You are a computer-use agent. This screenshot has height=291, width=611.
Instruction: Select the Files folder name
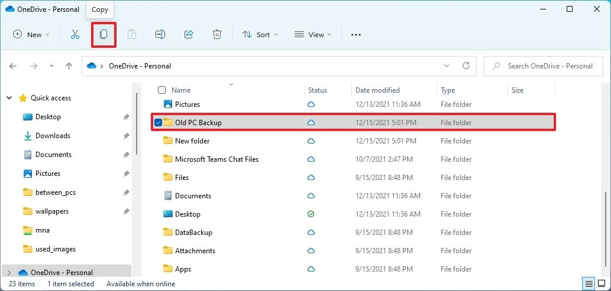pyautogui.click(x=182, y=178)
